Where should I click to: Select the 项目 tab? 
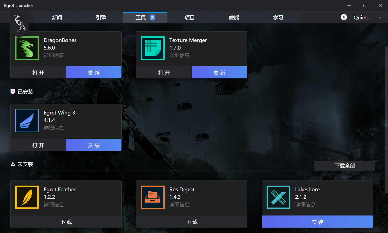point(189,18)
